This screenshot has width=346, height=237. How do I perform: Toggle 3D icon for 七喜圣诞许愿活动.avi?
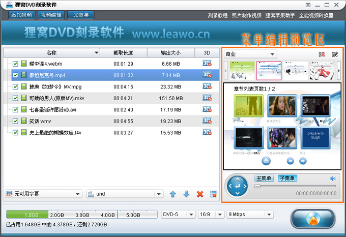click(x=207, y=109)
